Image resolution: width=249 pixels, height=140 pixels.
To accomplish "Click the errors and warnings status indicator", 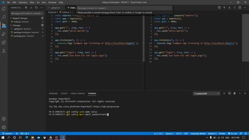I will [x=25, y=133].
